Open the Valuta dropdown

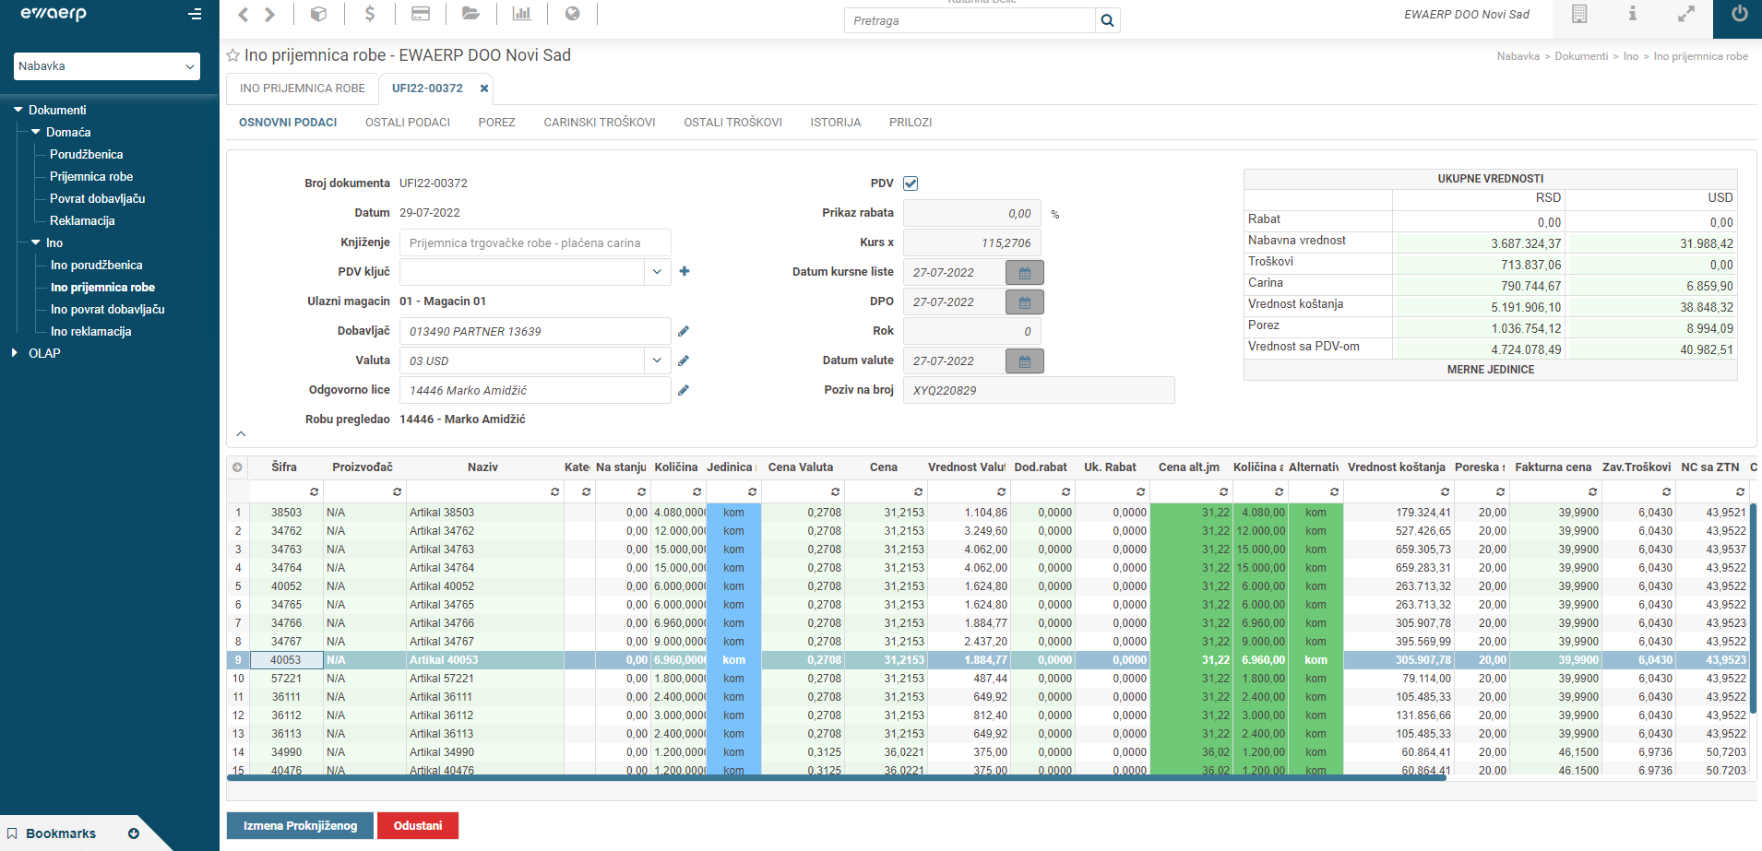(x=656, y=360)
